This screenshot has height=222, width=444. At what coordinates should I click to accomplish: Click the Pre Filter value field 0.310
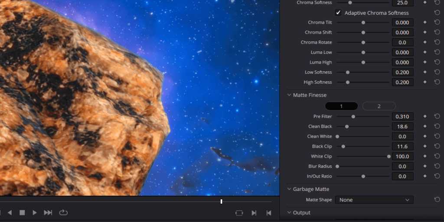point(403,116)
